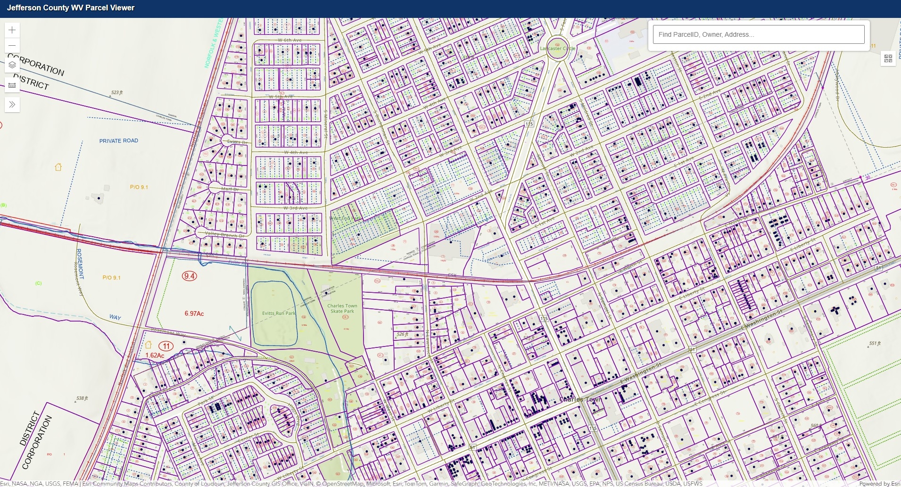Expand the side toolbar with double chevron
Screen dimensions: 901x487
[x=12, y=105]
